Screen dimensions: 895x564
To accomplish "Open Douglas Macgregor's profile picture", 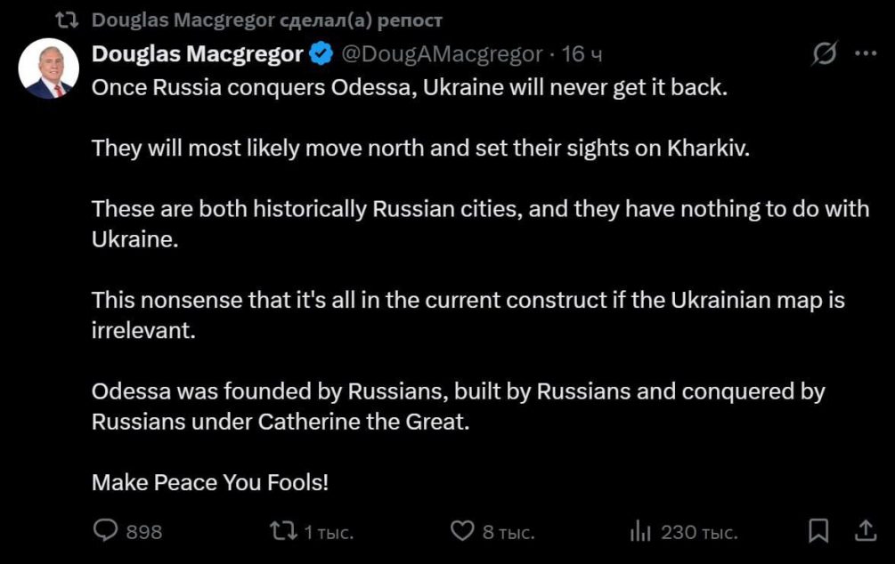I will 49,62.
